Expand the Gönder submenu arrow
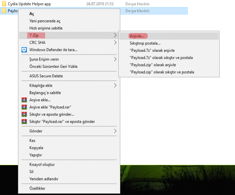 [x=115, y=131]
